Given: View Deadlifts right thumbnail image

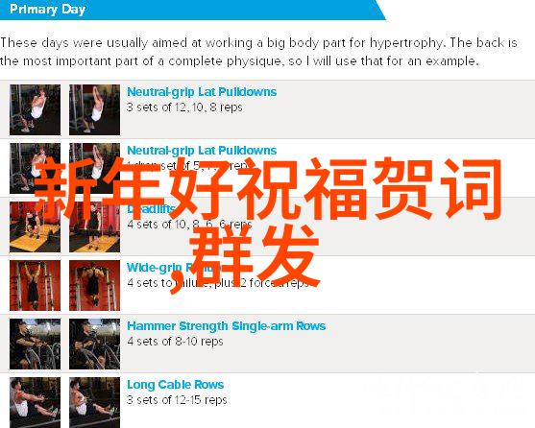Looking at the screenshot, I should point(94,226).
